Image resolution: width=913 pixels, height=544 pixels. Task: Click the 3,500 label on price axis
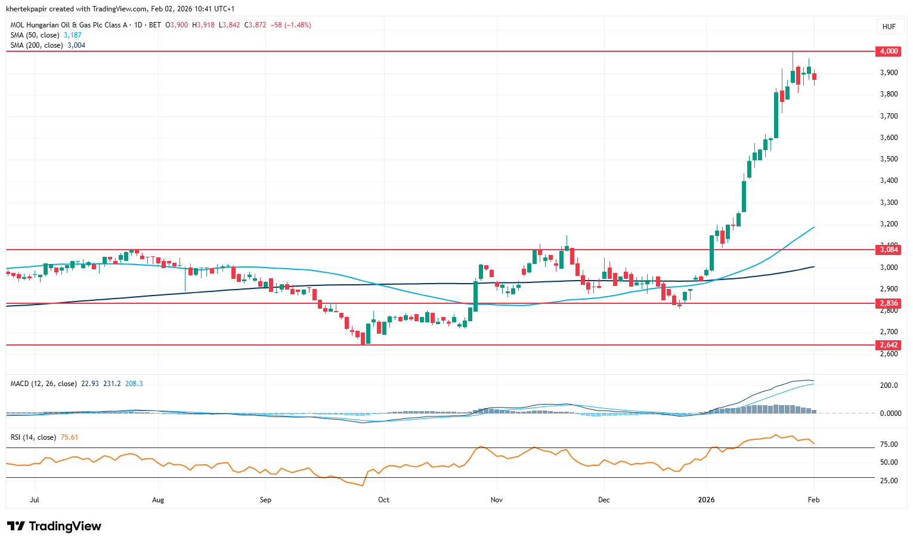click(889, 159)
